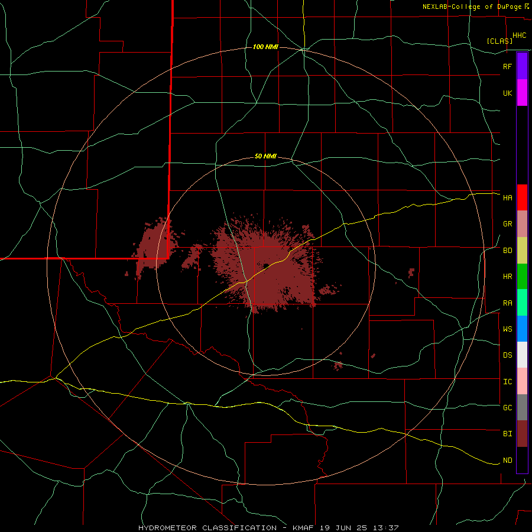Click the GC gray legend swatch
The image size is (532, 532).
[522, 407]
